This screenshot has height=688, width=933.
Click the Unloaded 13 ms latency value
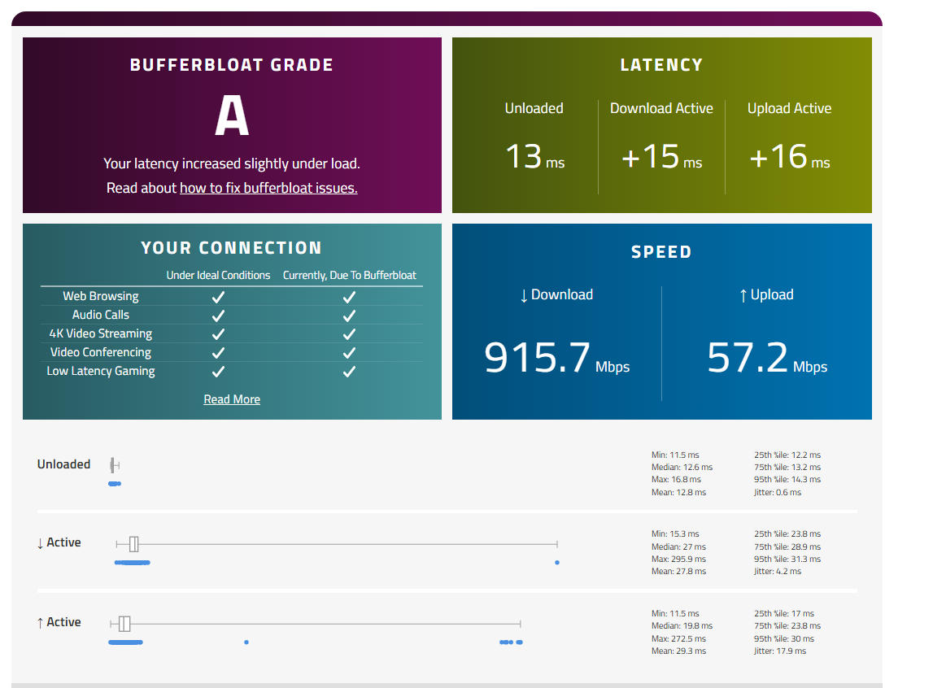coord(534,156)
